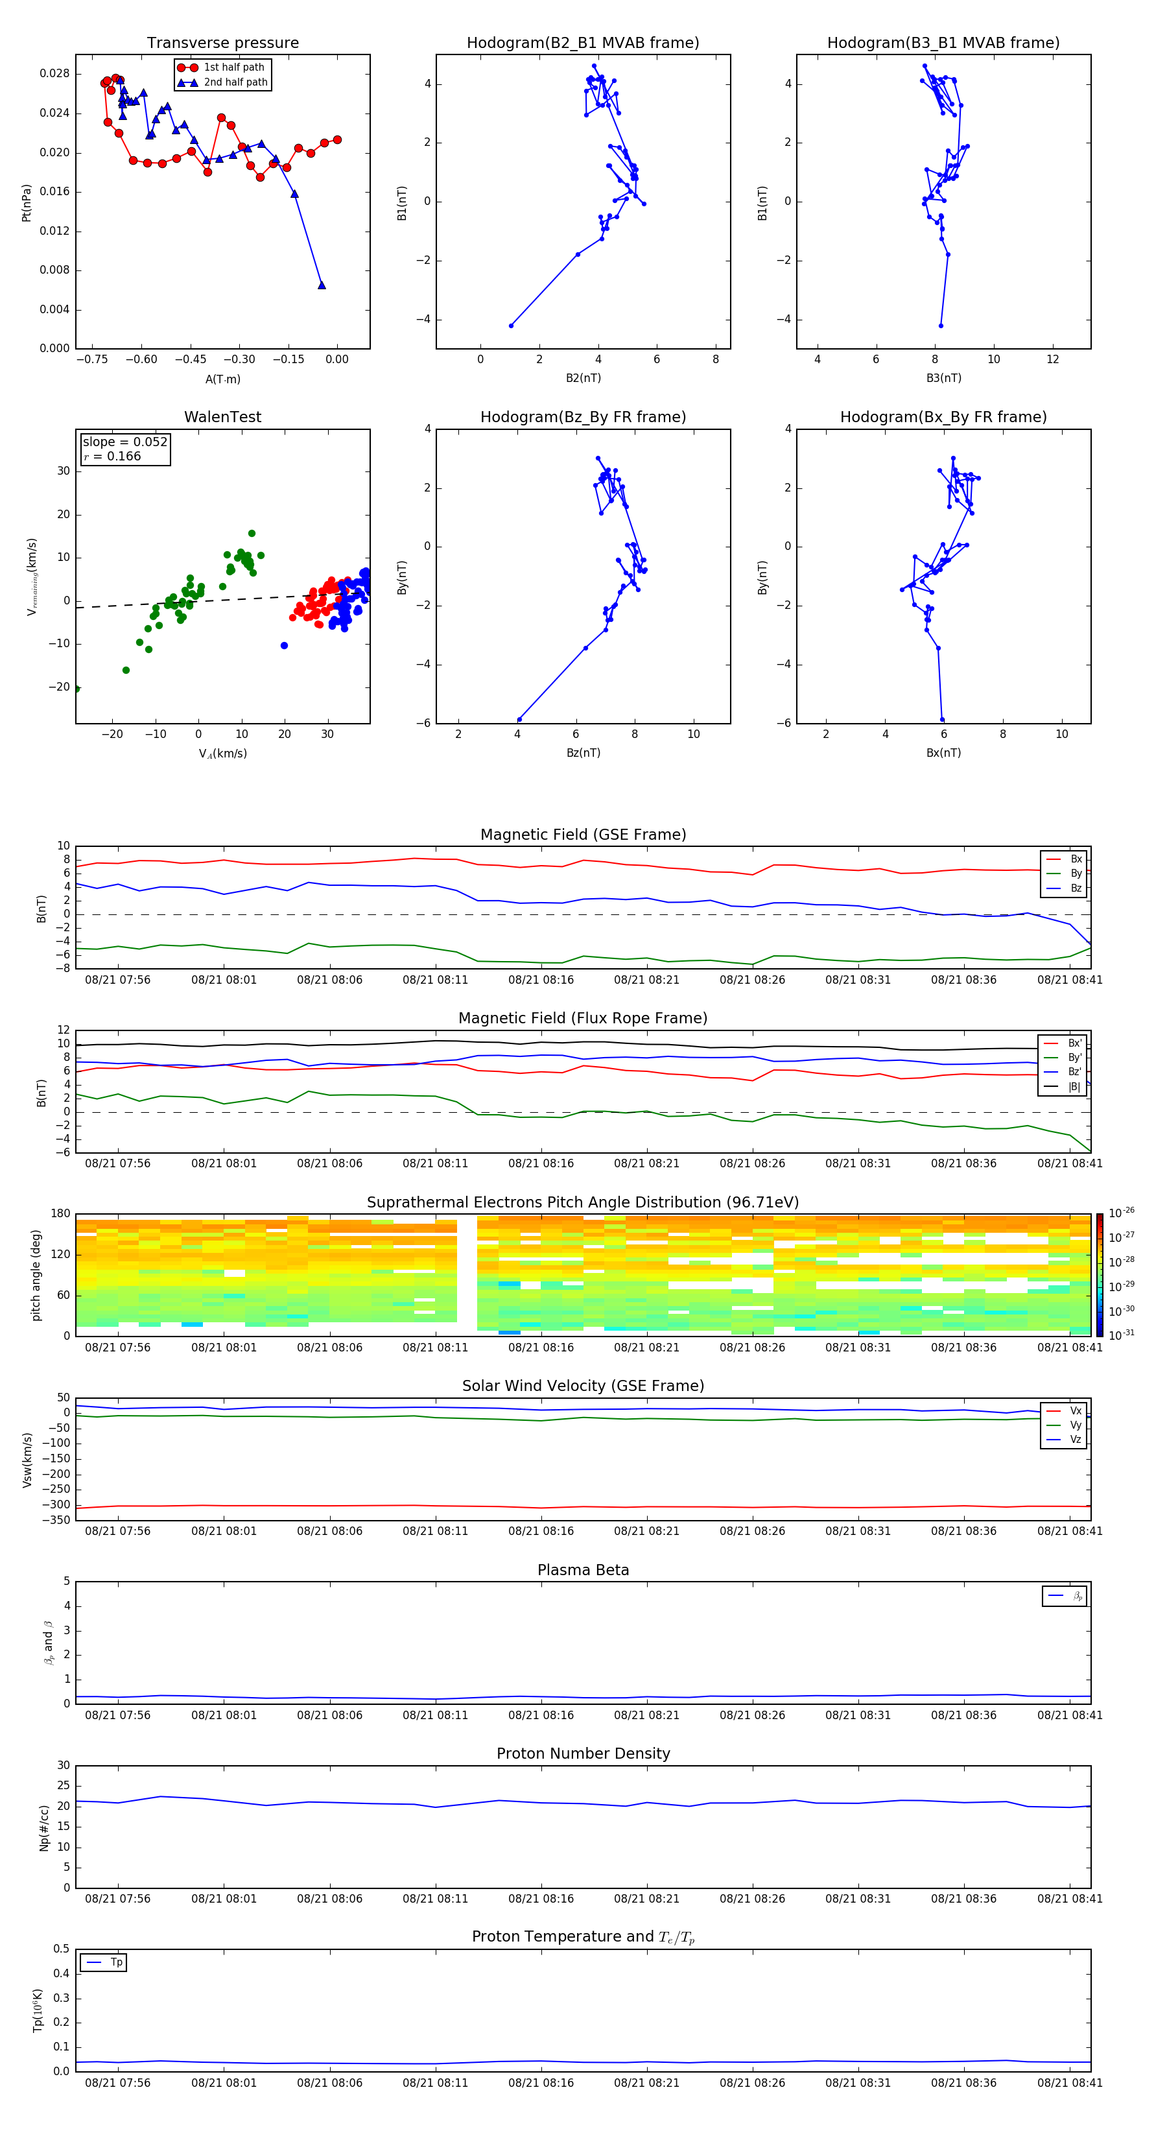Click 'r = 0.166' annotation text
The height and width of the screenshot is (2140, 1167).
[x=113, y=456]
